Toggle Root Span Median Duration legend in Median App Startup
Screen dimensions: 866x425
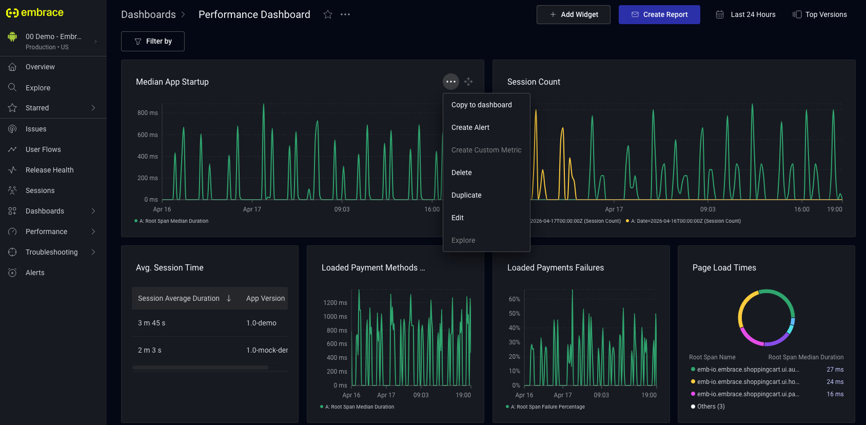(x=173, y=221)
